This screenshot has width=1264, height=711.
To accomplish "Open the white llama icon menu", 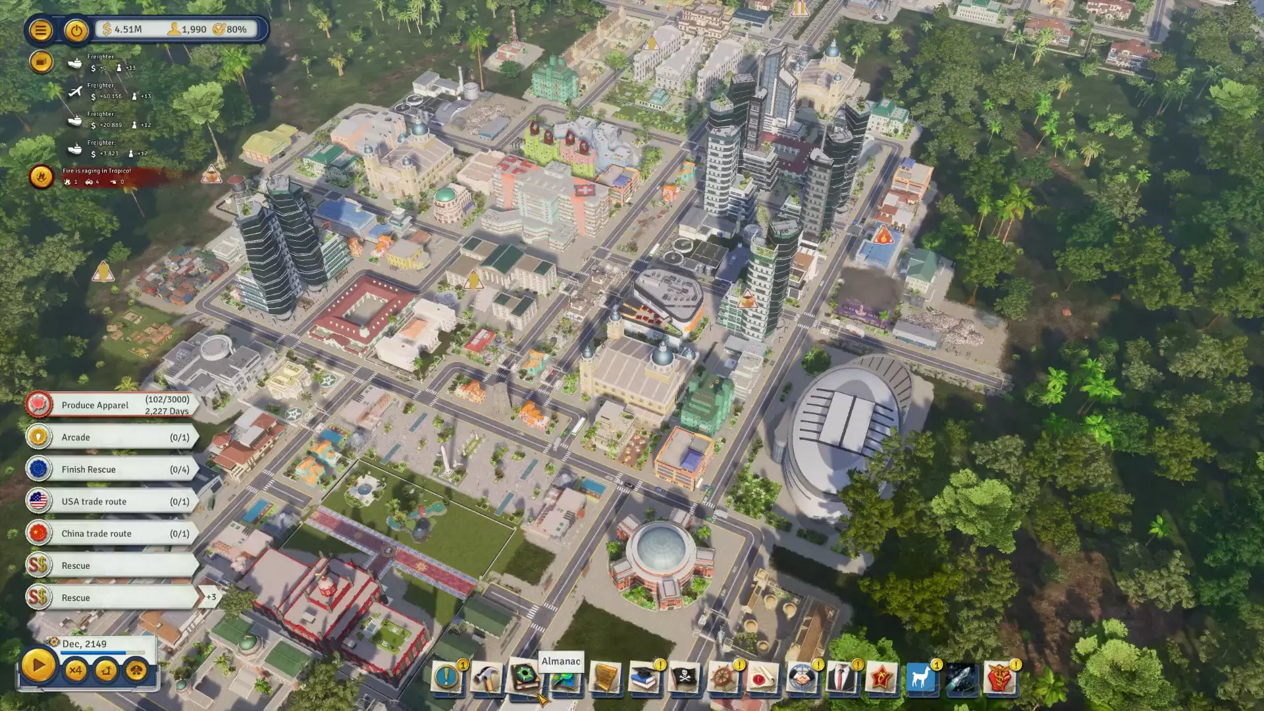I will (x=920, y=677).
